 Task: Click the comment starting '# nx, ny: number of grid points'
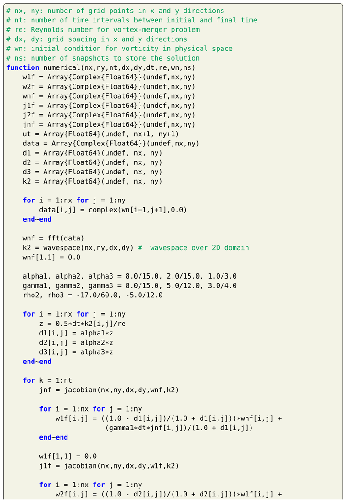tap(115, 11)
